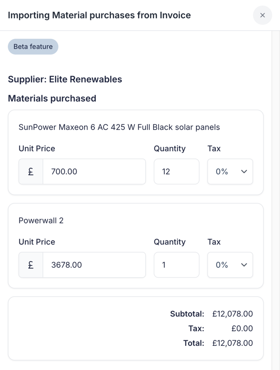Focus the Powerwall 2 quantity field
Image resolution: width=280 pixels, height=370 pixels.
(176, 265)
